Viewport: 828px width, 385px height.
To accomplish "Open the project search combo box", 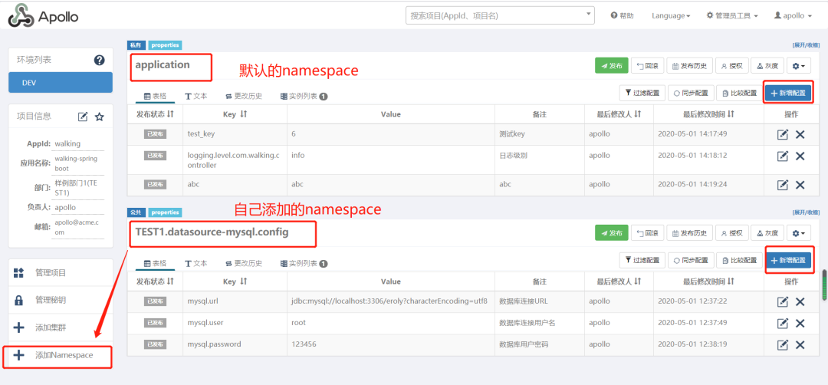I will 500,15.
